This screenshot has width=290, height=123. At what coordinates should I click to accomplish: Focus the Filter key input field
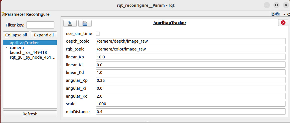(x=40, y=25)
